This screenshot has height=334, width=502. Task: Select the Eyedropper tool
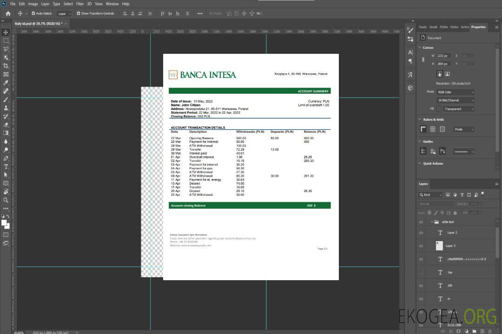click(x=6, y=83)
